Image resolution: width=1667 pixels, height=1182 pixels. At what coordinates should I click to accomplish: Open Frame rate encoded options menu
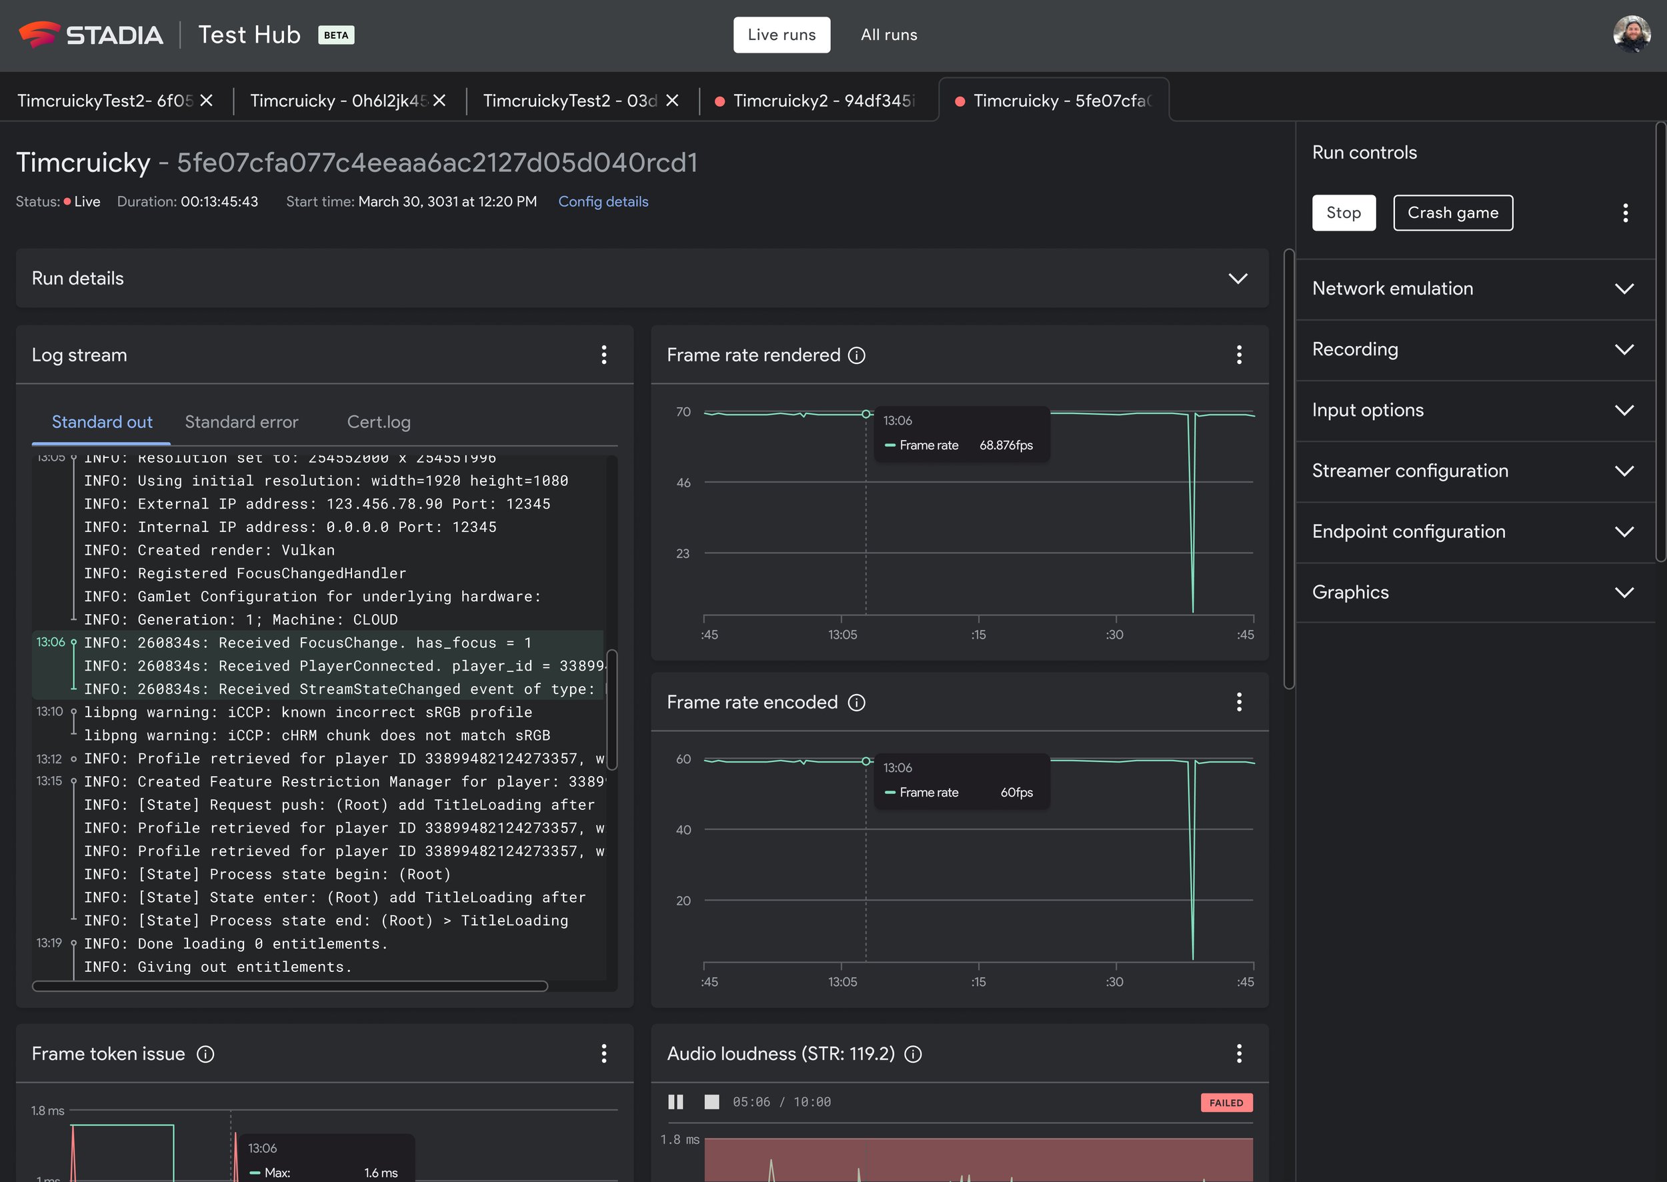click(x=1238, y=701)
